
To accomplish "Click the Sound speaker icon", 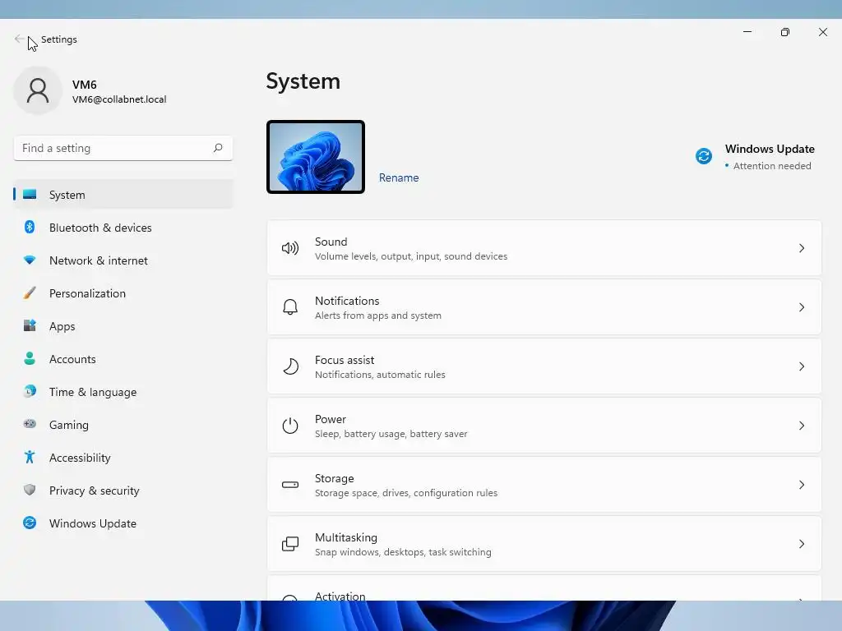I will coord(290,248).
